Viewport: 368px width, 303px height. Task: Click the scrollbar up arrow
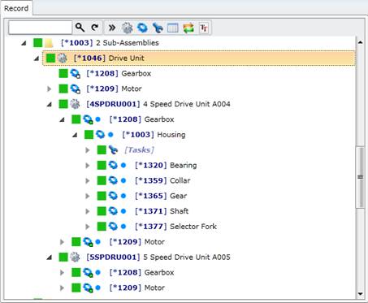pos(360,42)
